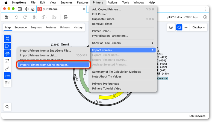Open the Edit menu
The image size is (212, 122).
(x=42, y=2)
